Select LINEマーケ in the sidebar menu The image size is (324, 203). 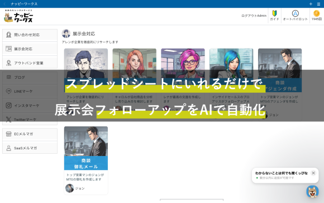click(x=30, y=91)
